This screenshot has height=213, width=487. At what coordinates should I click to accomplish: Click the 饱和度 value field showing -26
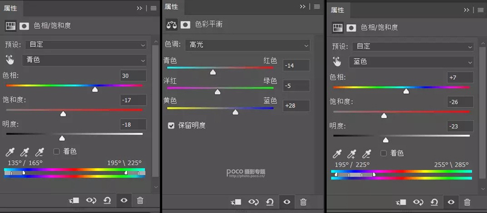pos(460,102)
